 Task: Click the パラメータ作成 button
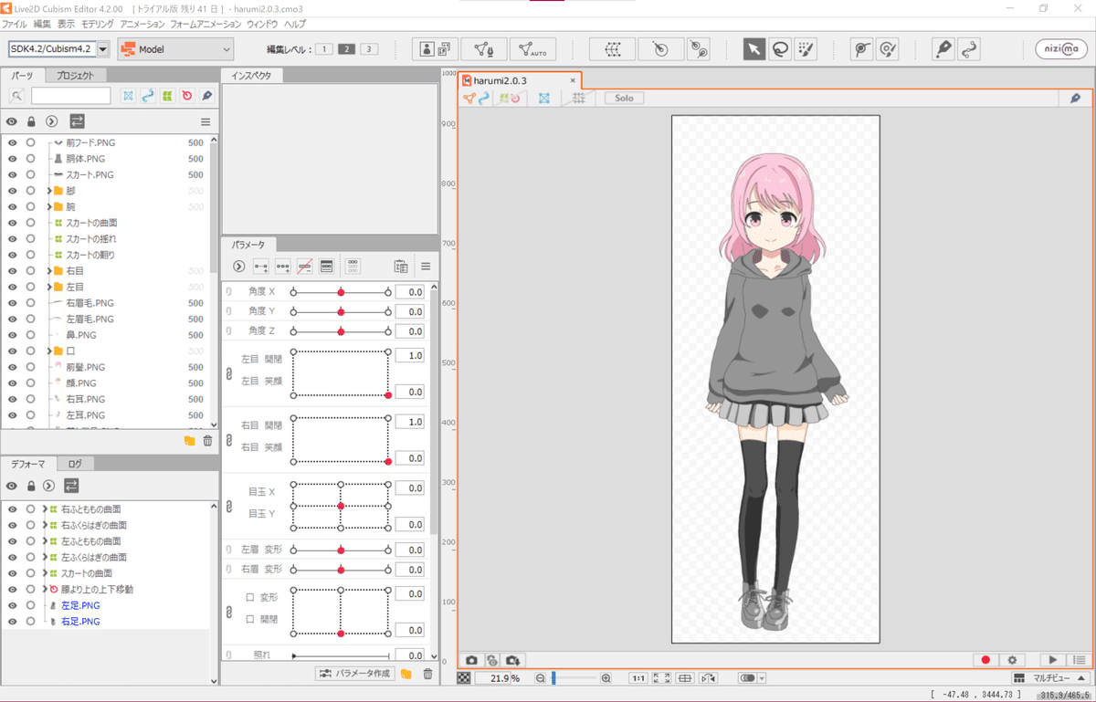pos(355,674)
